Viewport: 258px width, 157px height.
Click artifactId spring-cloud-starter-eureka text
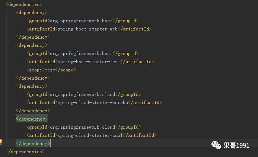[94, 103]
